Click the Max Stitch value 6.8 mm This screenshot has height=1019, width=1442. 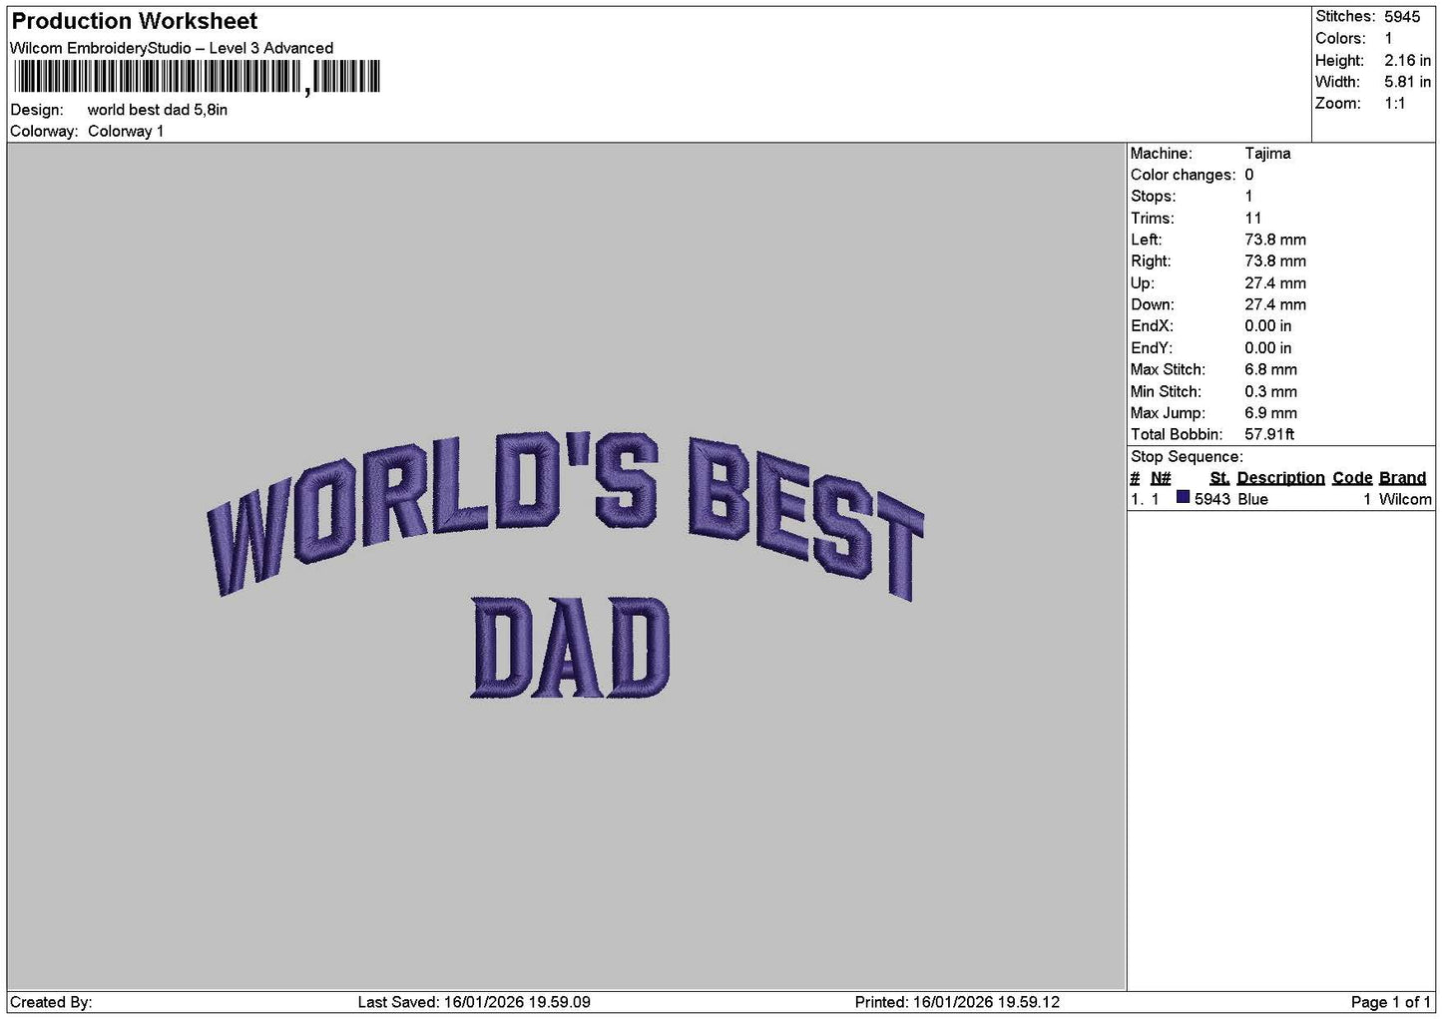coord(1271,370)
